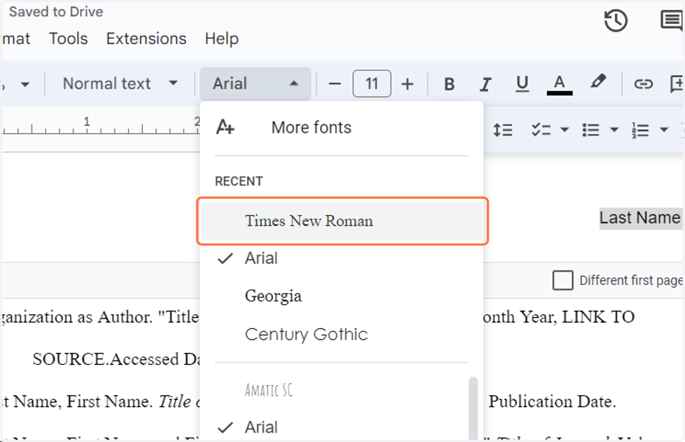Open text color picker

point(559,84)
